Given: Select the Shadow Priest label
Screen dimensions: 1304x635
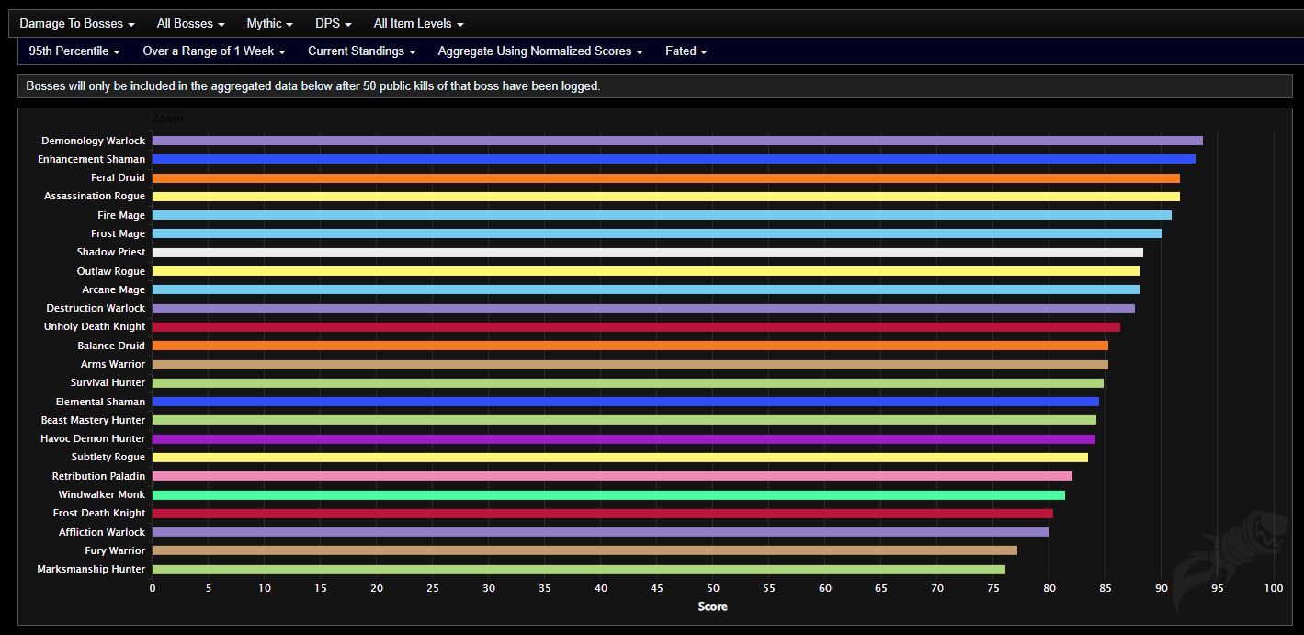Looking at the screenshot, I should coord(111,252).
